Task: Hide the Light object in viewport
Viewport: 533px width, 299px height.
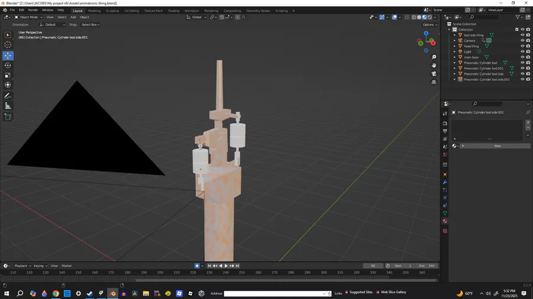Action: 522,51
